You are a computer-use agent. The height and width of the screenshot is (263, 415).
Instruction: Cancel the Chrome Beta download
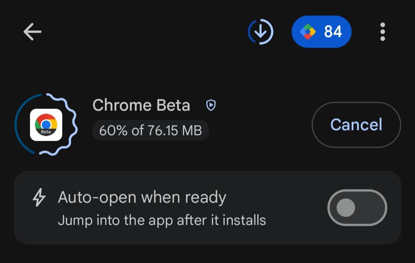click(356, 125)
